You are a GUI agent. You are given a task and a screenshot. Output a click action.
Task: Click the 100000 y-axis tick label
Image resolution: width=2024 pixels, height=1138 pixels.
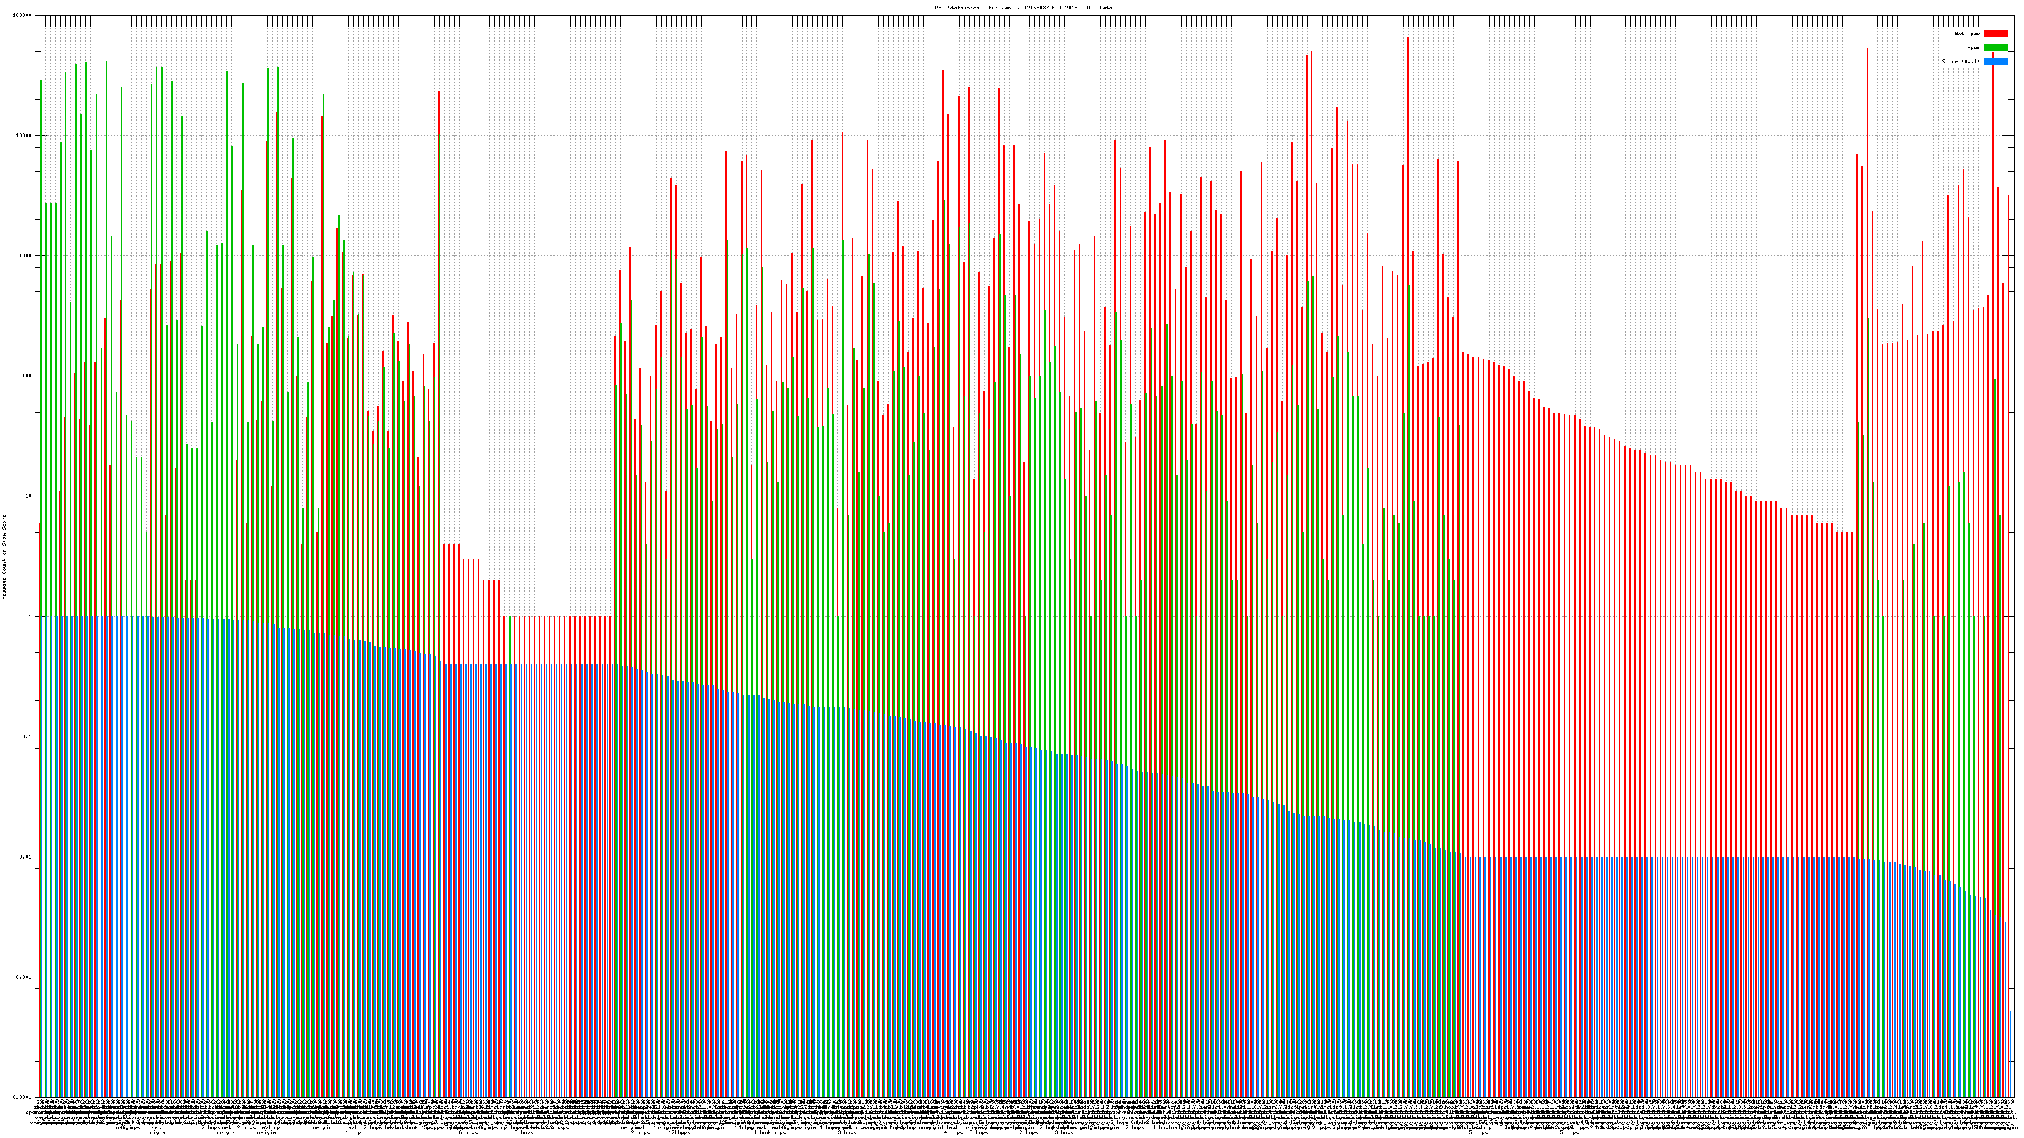pos(23,15)
